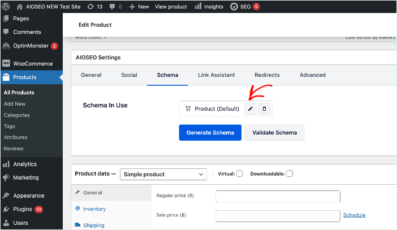Click the Analytics bar chart icon
This screenshot has height=230, width=397.
coord(6,164)
